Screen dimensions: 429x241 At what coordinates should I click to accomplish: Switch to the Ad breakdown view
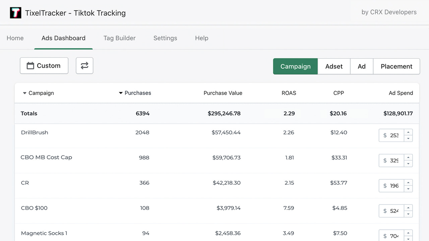pyautogui.click(x=362, y=66)
